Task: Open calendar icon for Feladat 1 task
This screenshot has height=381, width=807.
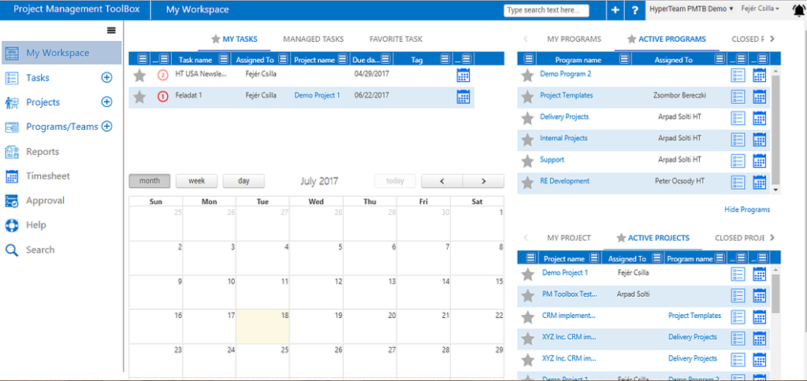Action: (x=463, y=97)
